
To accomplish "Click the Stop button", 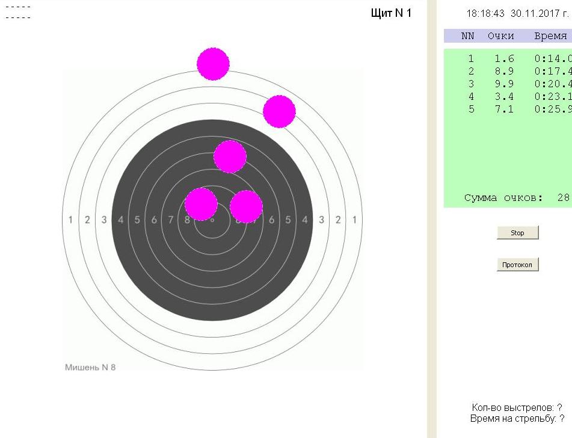I will (x=517, y=233).
